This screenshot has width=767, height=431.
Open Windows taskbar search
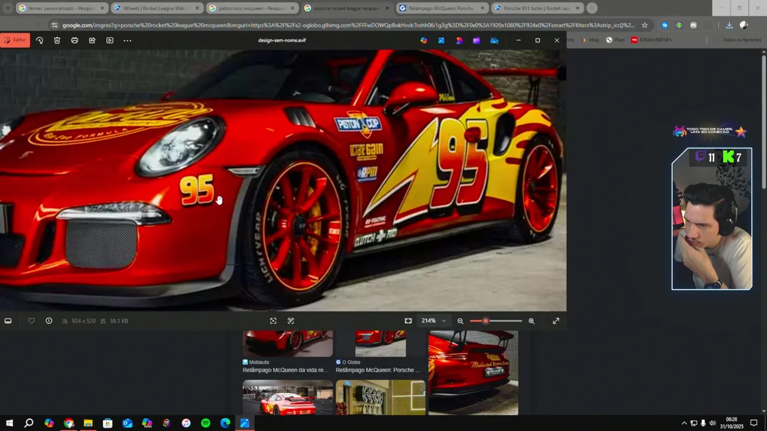coord(29,423)
